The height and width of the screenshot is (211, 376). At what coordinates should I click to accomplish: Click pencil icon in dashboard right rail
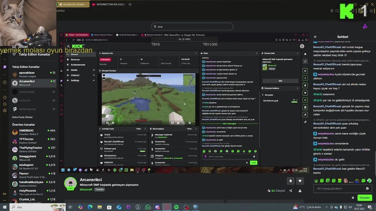tap(305, 62)
